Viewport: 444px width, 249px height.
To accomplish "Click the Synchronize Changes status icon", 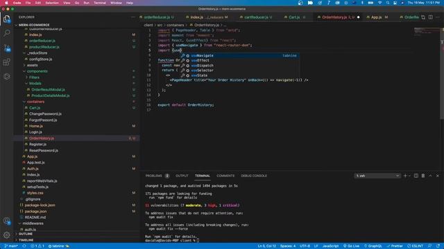I will click(24, 246).
